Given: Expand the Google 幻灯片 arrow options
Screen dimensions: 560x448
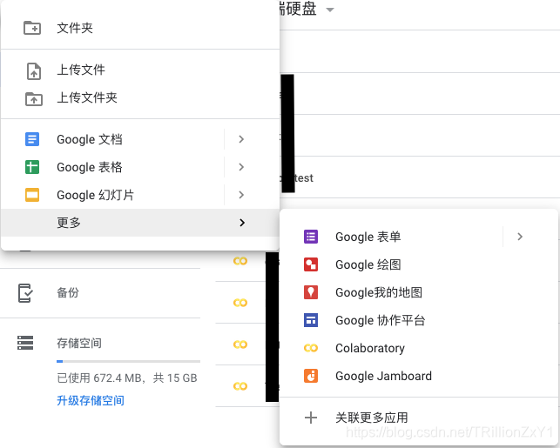Looking at the screenshot, I should 241,195.
